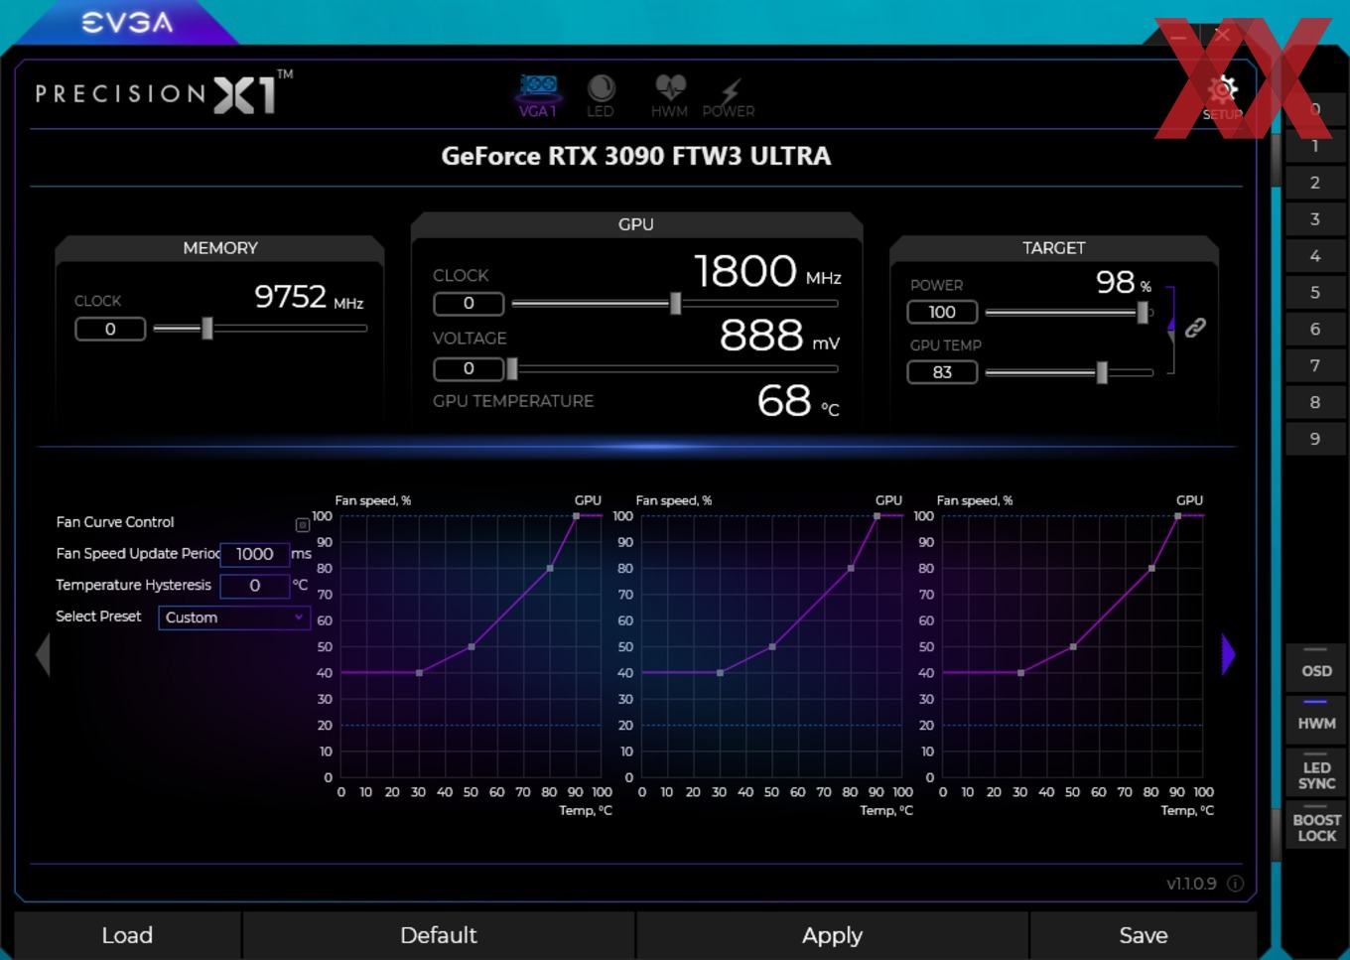
Task: Click the v1.1.0.9 version text
Action: coord(1191,884)
